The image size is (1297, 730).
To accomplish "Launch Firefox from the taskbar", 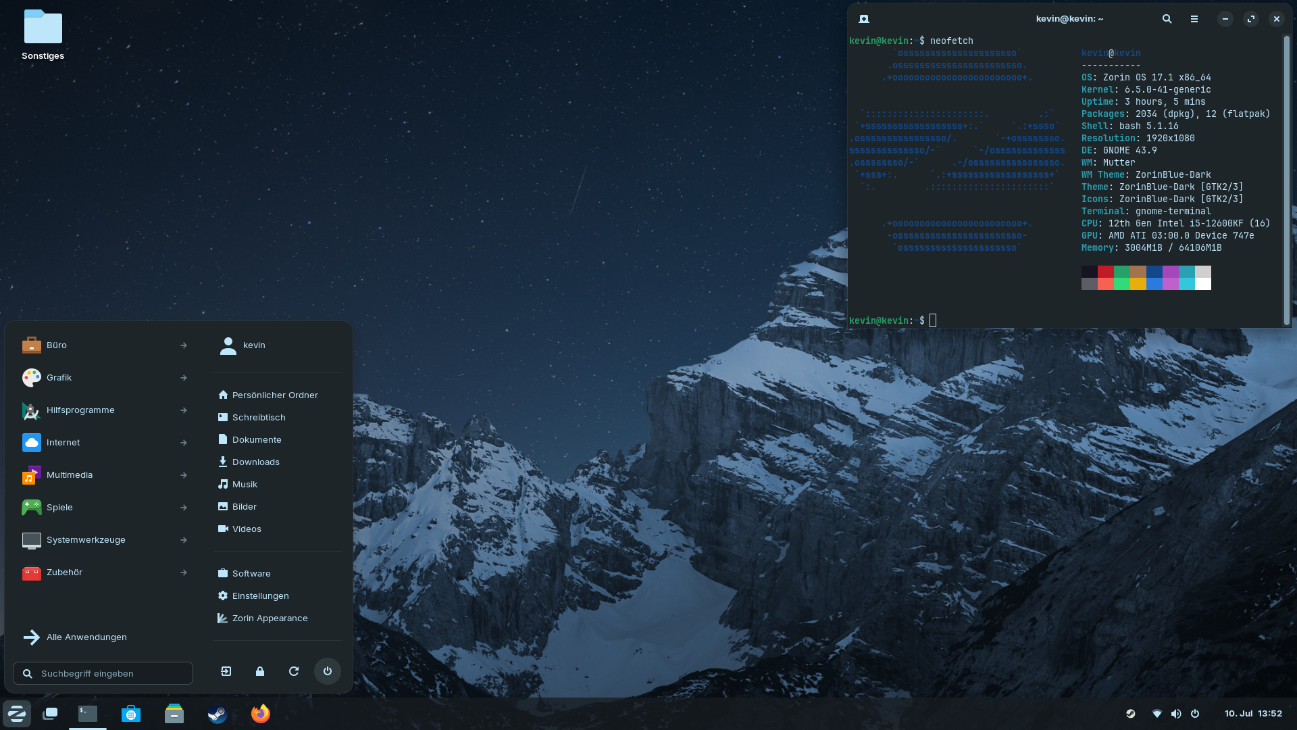I will [x=261, y=714].
